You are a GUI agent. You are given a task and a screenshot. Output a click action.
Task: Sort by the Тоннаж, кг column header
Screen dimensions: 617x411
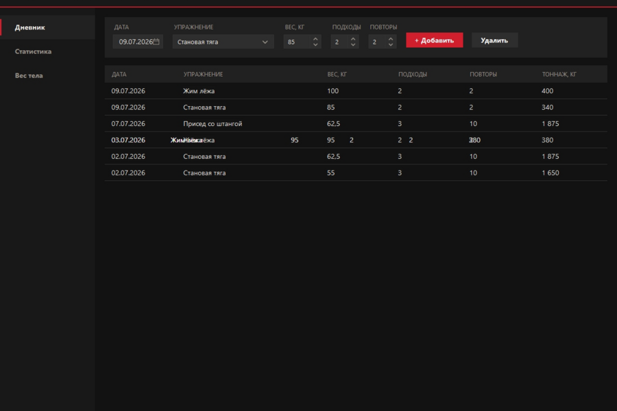559,75
